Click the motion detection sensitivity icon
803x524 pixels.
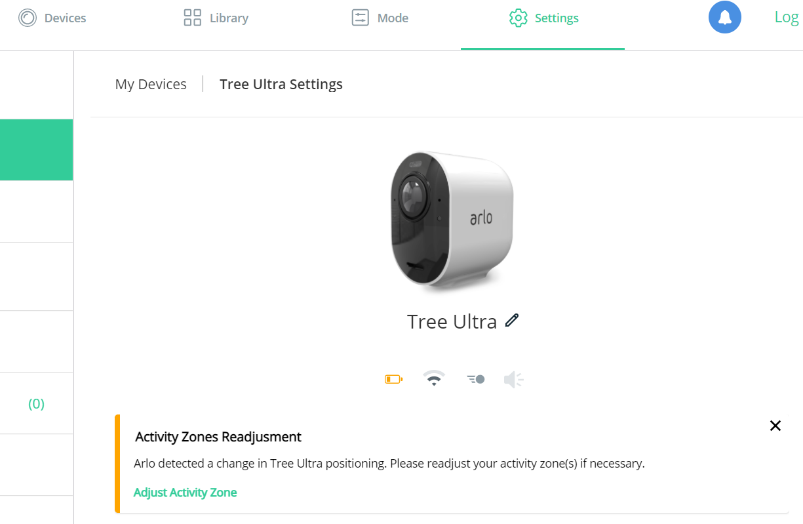[x=475, y=378]
